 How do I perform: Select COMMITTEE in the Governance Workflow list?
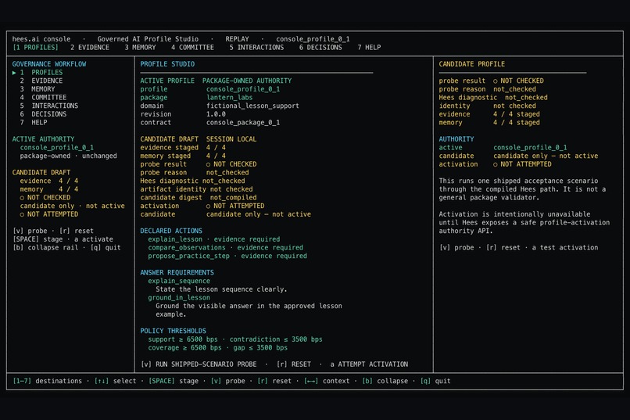coord(44,98)
